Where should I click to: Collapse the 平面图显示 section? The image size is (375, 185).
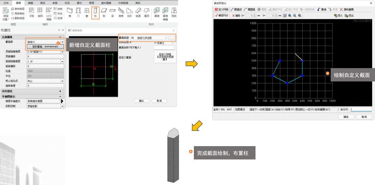tap(60, 96)
